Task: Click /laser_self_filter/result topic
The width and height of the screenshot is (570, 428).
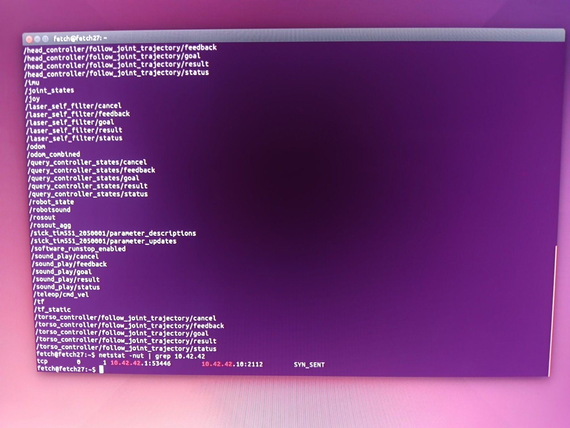Action: click(74, 130)
